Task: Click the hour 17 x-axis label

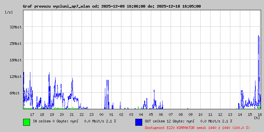Action: point(32,115)
